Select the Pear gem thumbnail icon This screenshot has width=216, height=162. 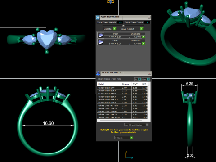pyautogui.click(x=101, y=36)
